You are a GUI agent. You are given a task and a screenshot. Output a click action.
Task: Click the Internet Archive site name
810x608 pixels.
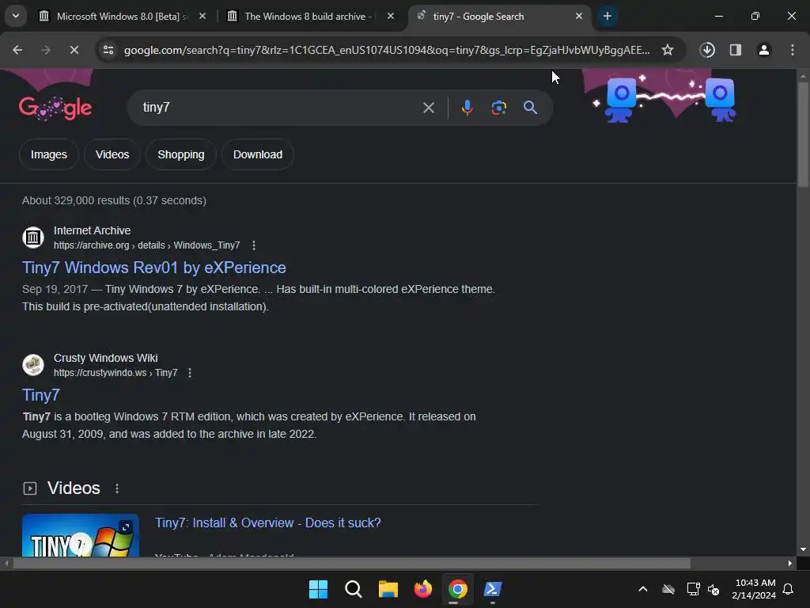click(x=92, y=230)
